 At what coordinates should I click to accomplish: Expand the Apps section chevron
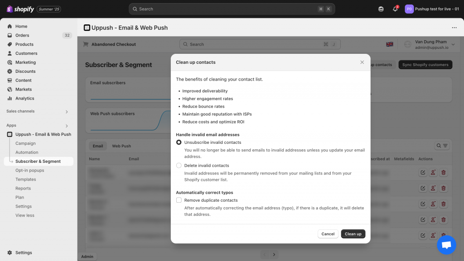pos(67,126)
